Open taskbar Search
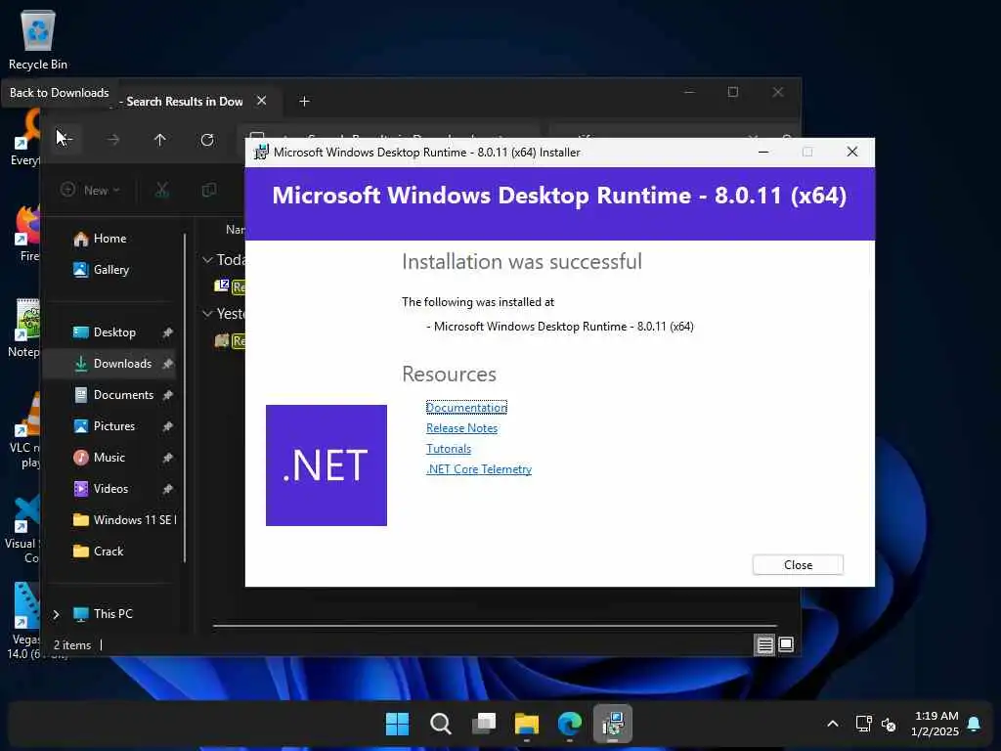 point(441,724)
